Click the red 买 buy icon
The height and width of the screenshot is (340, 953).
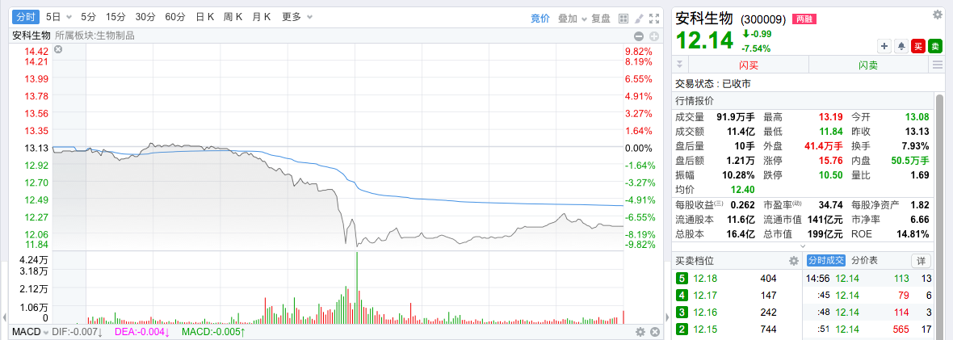point(917,45)
